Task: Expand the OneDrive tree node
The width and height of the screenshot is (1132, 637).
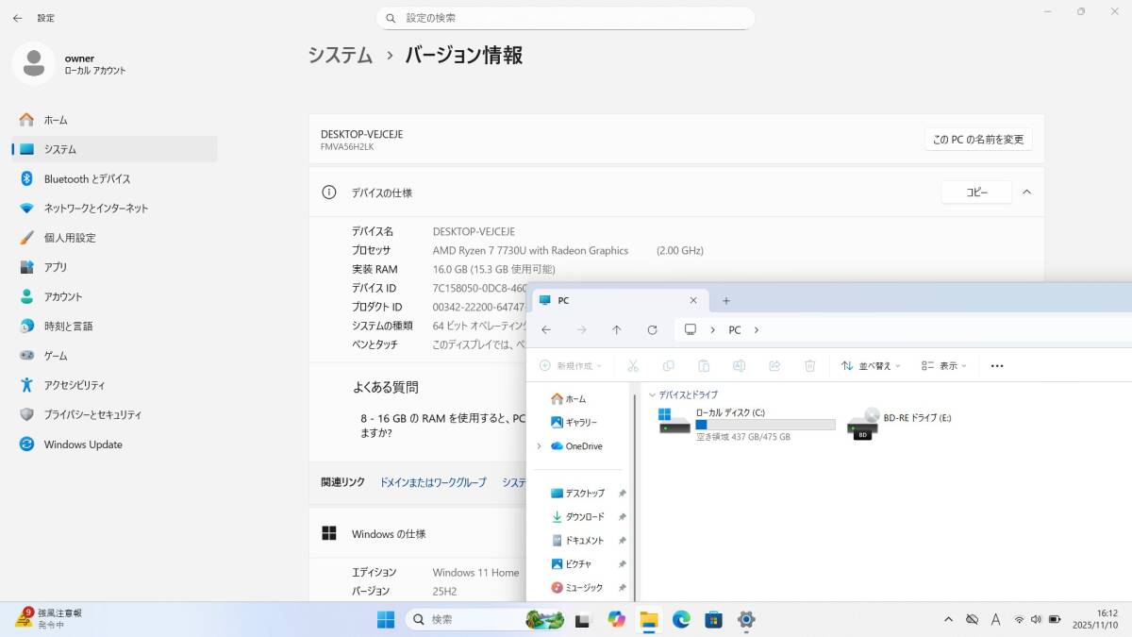Action: (x=539, y=446)
